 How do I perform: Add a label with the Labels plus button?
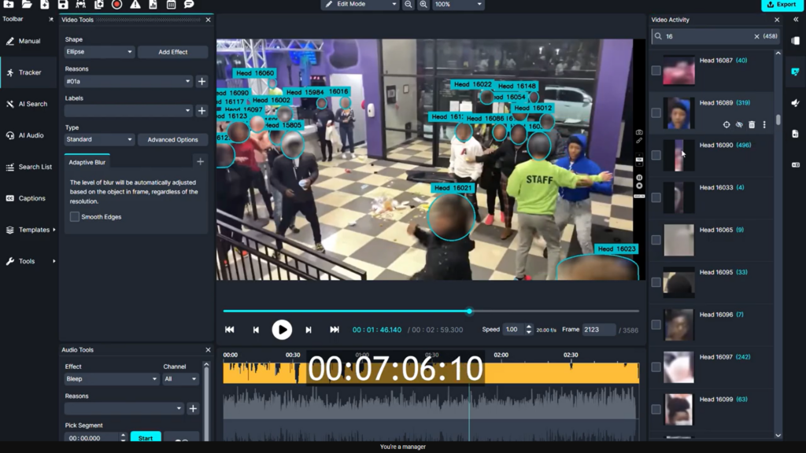[x=201, y=110]
